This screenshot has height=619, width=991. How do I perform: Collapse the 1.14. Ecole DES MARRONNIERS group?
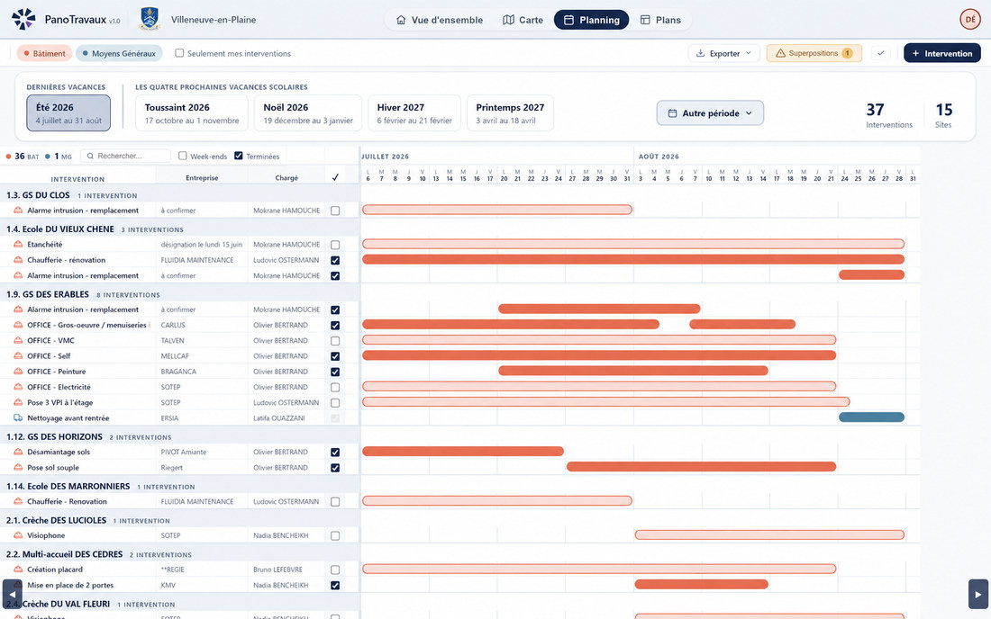(179, 487)
